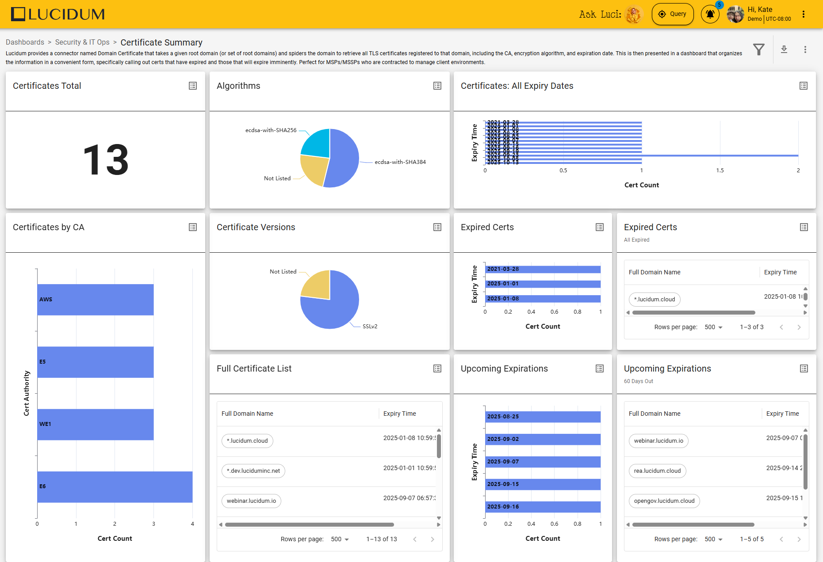Click webinar.lucidum.io chip in Full Certificate List
Screen dimensions: 823x562
(251, 501)
